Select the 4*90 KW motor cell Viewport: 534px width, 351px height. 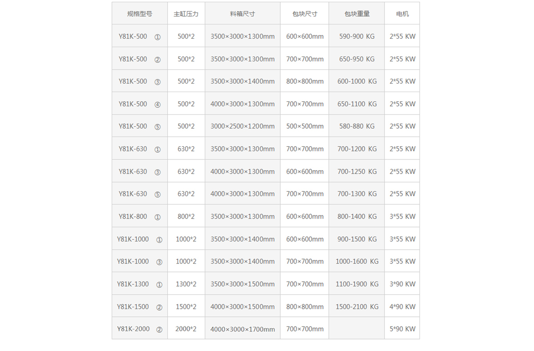[402, 307]
